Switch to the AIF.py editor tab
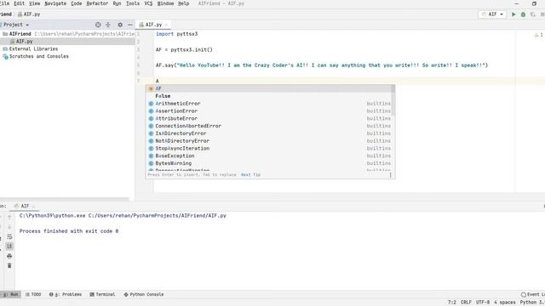This screenshot has height=306, width=545. click(x=153, y=25)
